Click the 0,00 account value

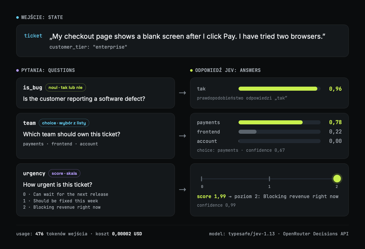point(335,141)
